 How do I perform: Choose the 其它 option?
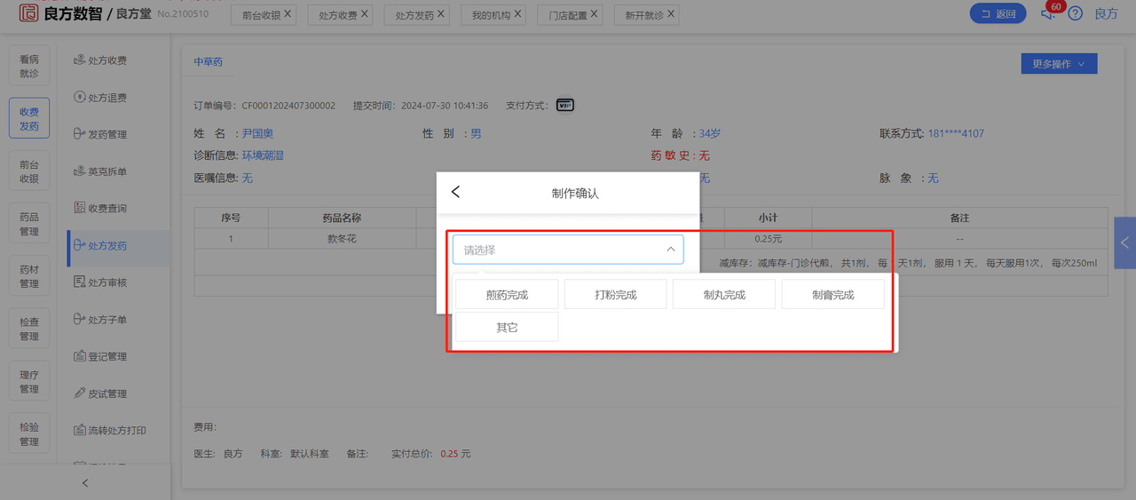coord(507,327)
